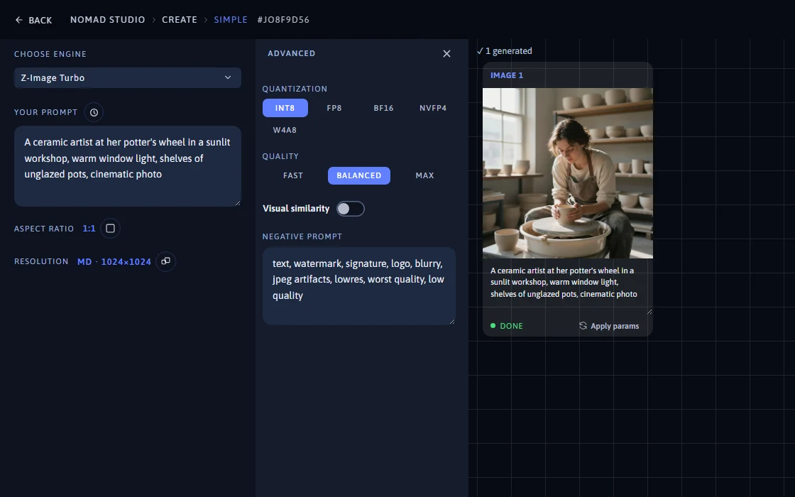Open the generated pottery image thumbnail
The height and width of the screenshot is (497, 795).
tap(567, 173)
